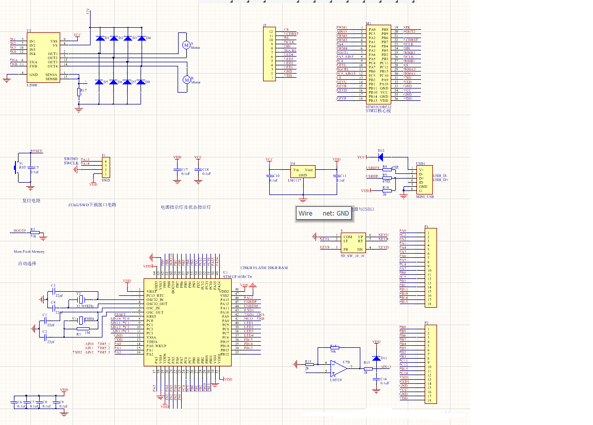
Task: Select resistor R10 on VDD line
Action: (387, 191)
